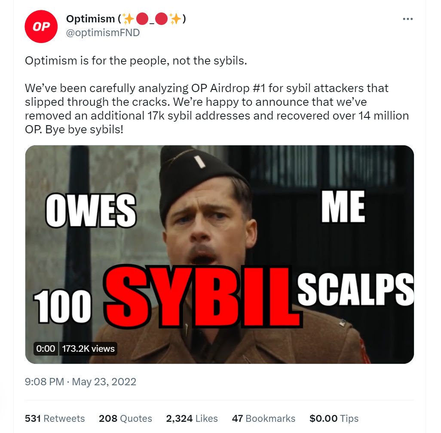The height and width of the screenshot is (433, 441).
Task: View the 531 Retweets list
Action: (55, 418)
